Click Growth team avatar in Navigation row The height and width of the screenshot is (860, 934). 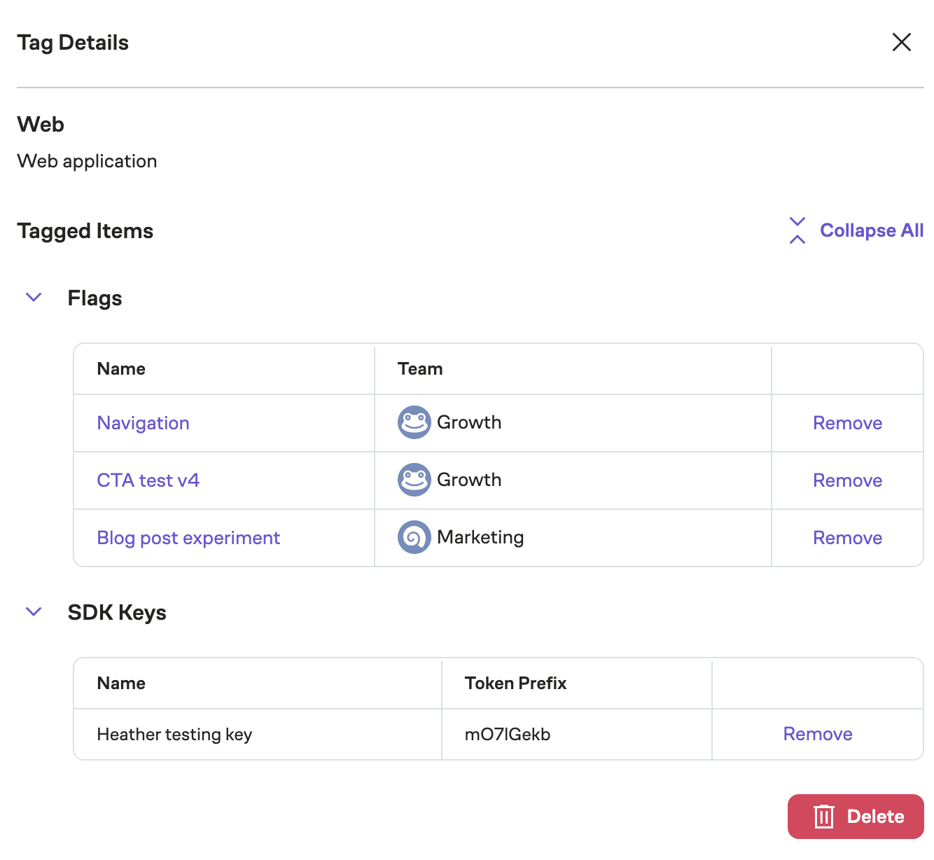point(414,422)
